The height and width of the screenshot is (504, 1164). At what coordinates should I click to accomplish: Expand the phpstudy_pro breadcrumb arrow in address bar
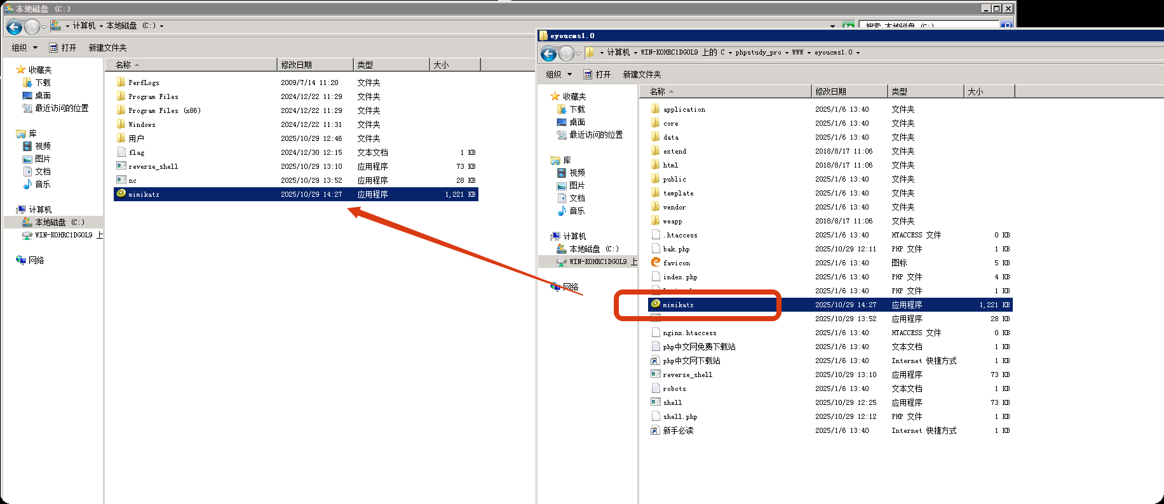point(787,53)
